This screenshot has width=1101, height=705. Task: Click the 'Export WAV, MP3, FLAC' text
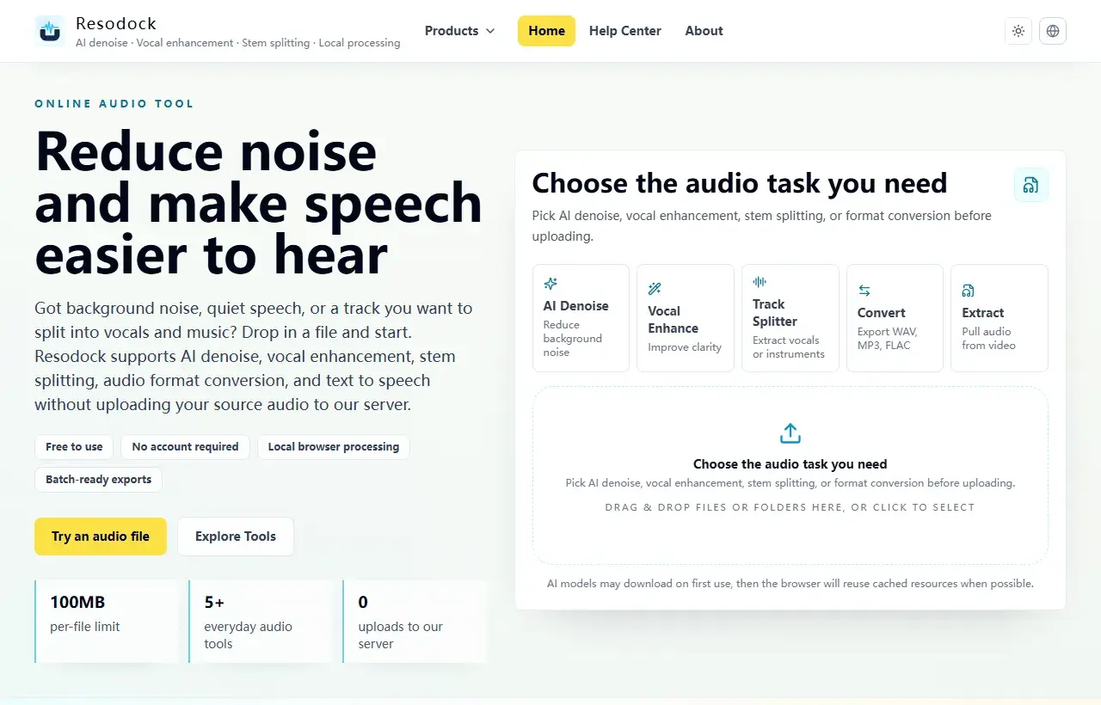(888, 339)
